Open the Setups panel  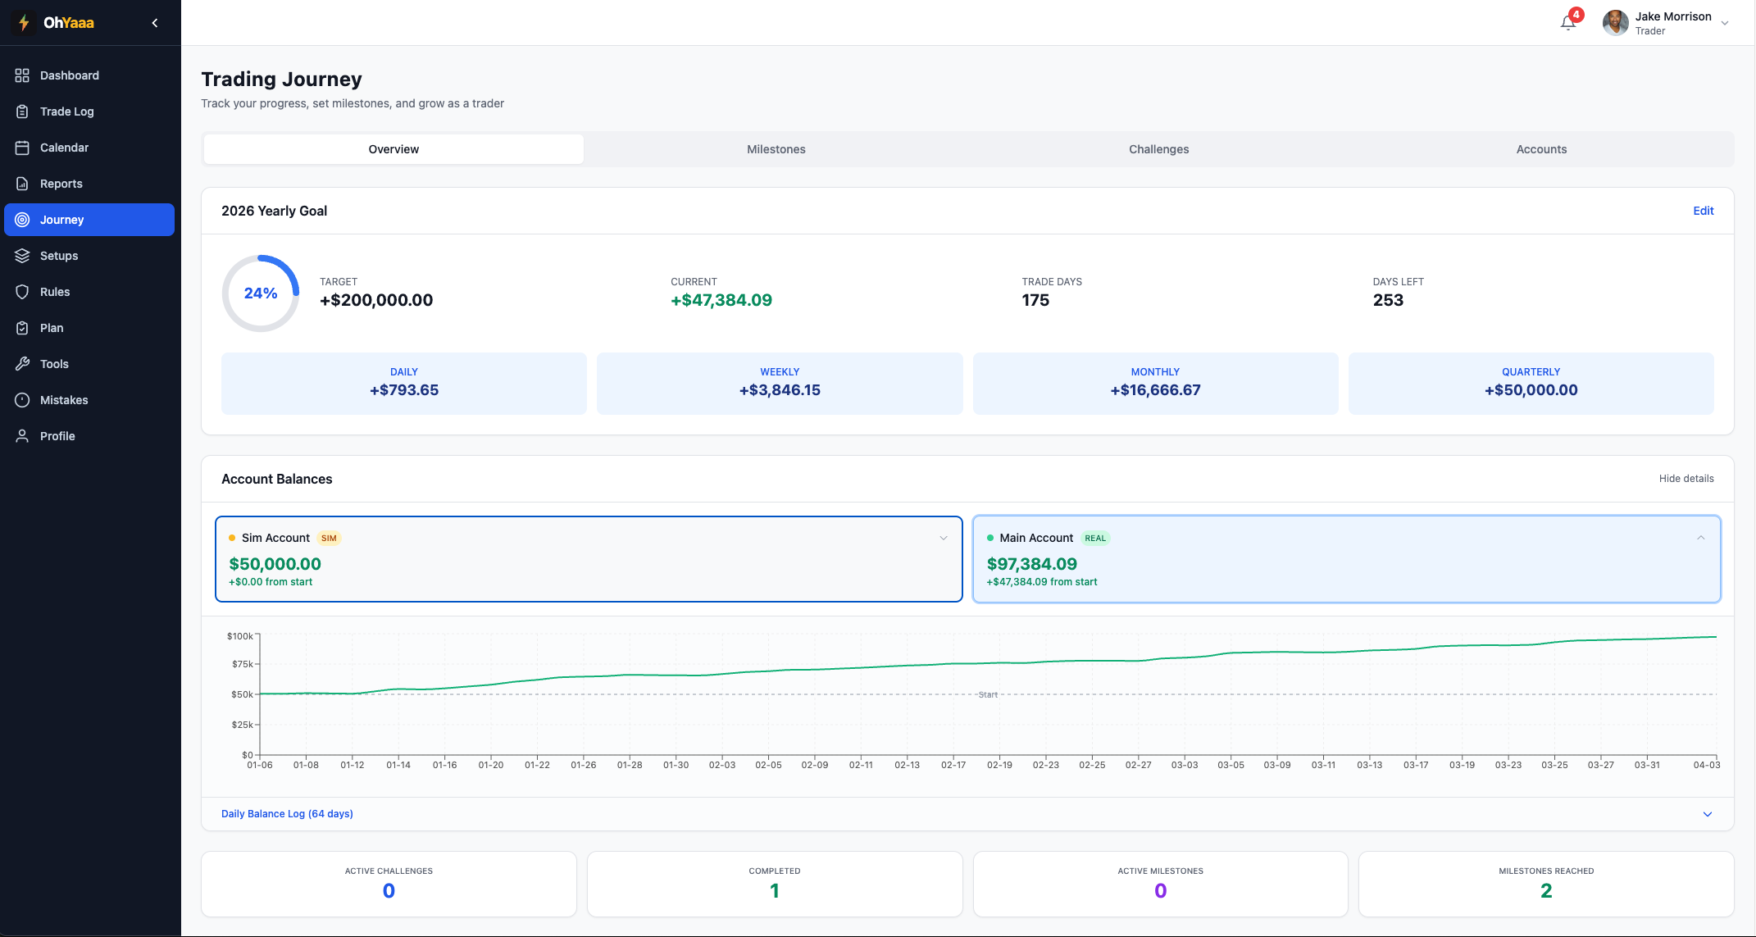(x=58, y=255)
